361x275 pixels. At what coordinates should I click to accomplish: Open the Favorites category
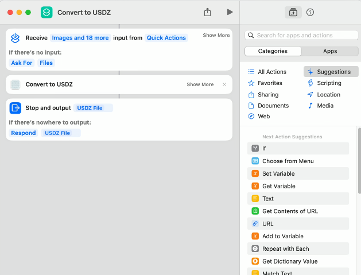[265, 83]
